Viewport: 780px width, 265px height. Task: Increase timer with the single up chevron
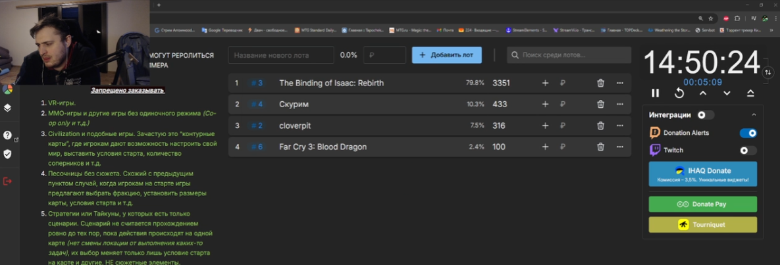point(703,93)
